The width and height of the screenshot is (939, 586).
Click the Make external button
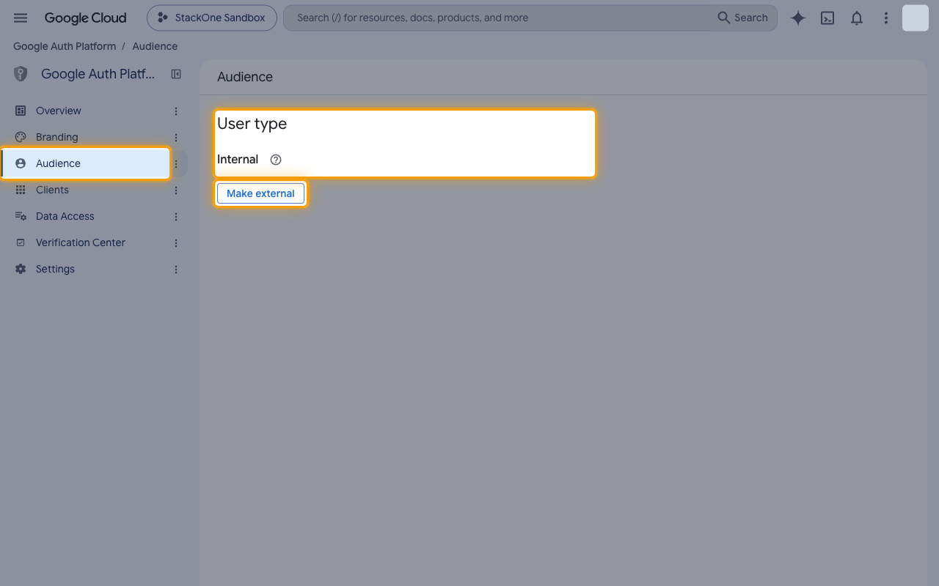(x=260, y=193)
